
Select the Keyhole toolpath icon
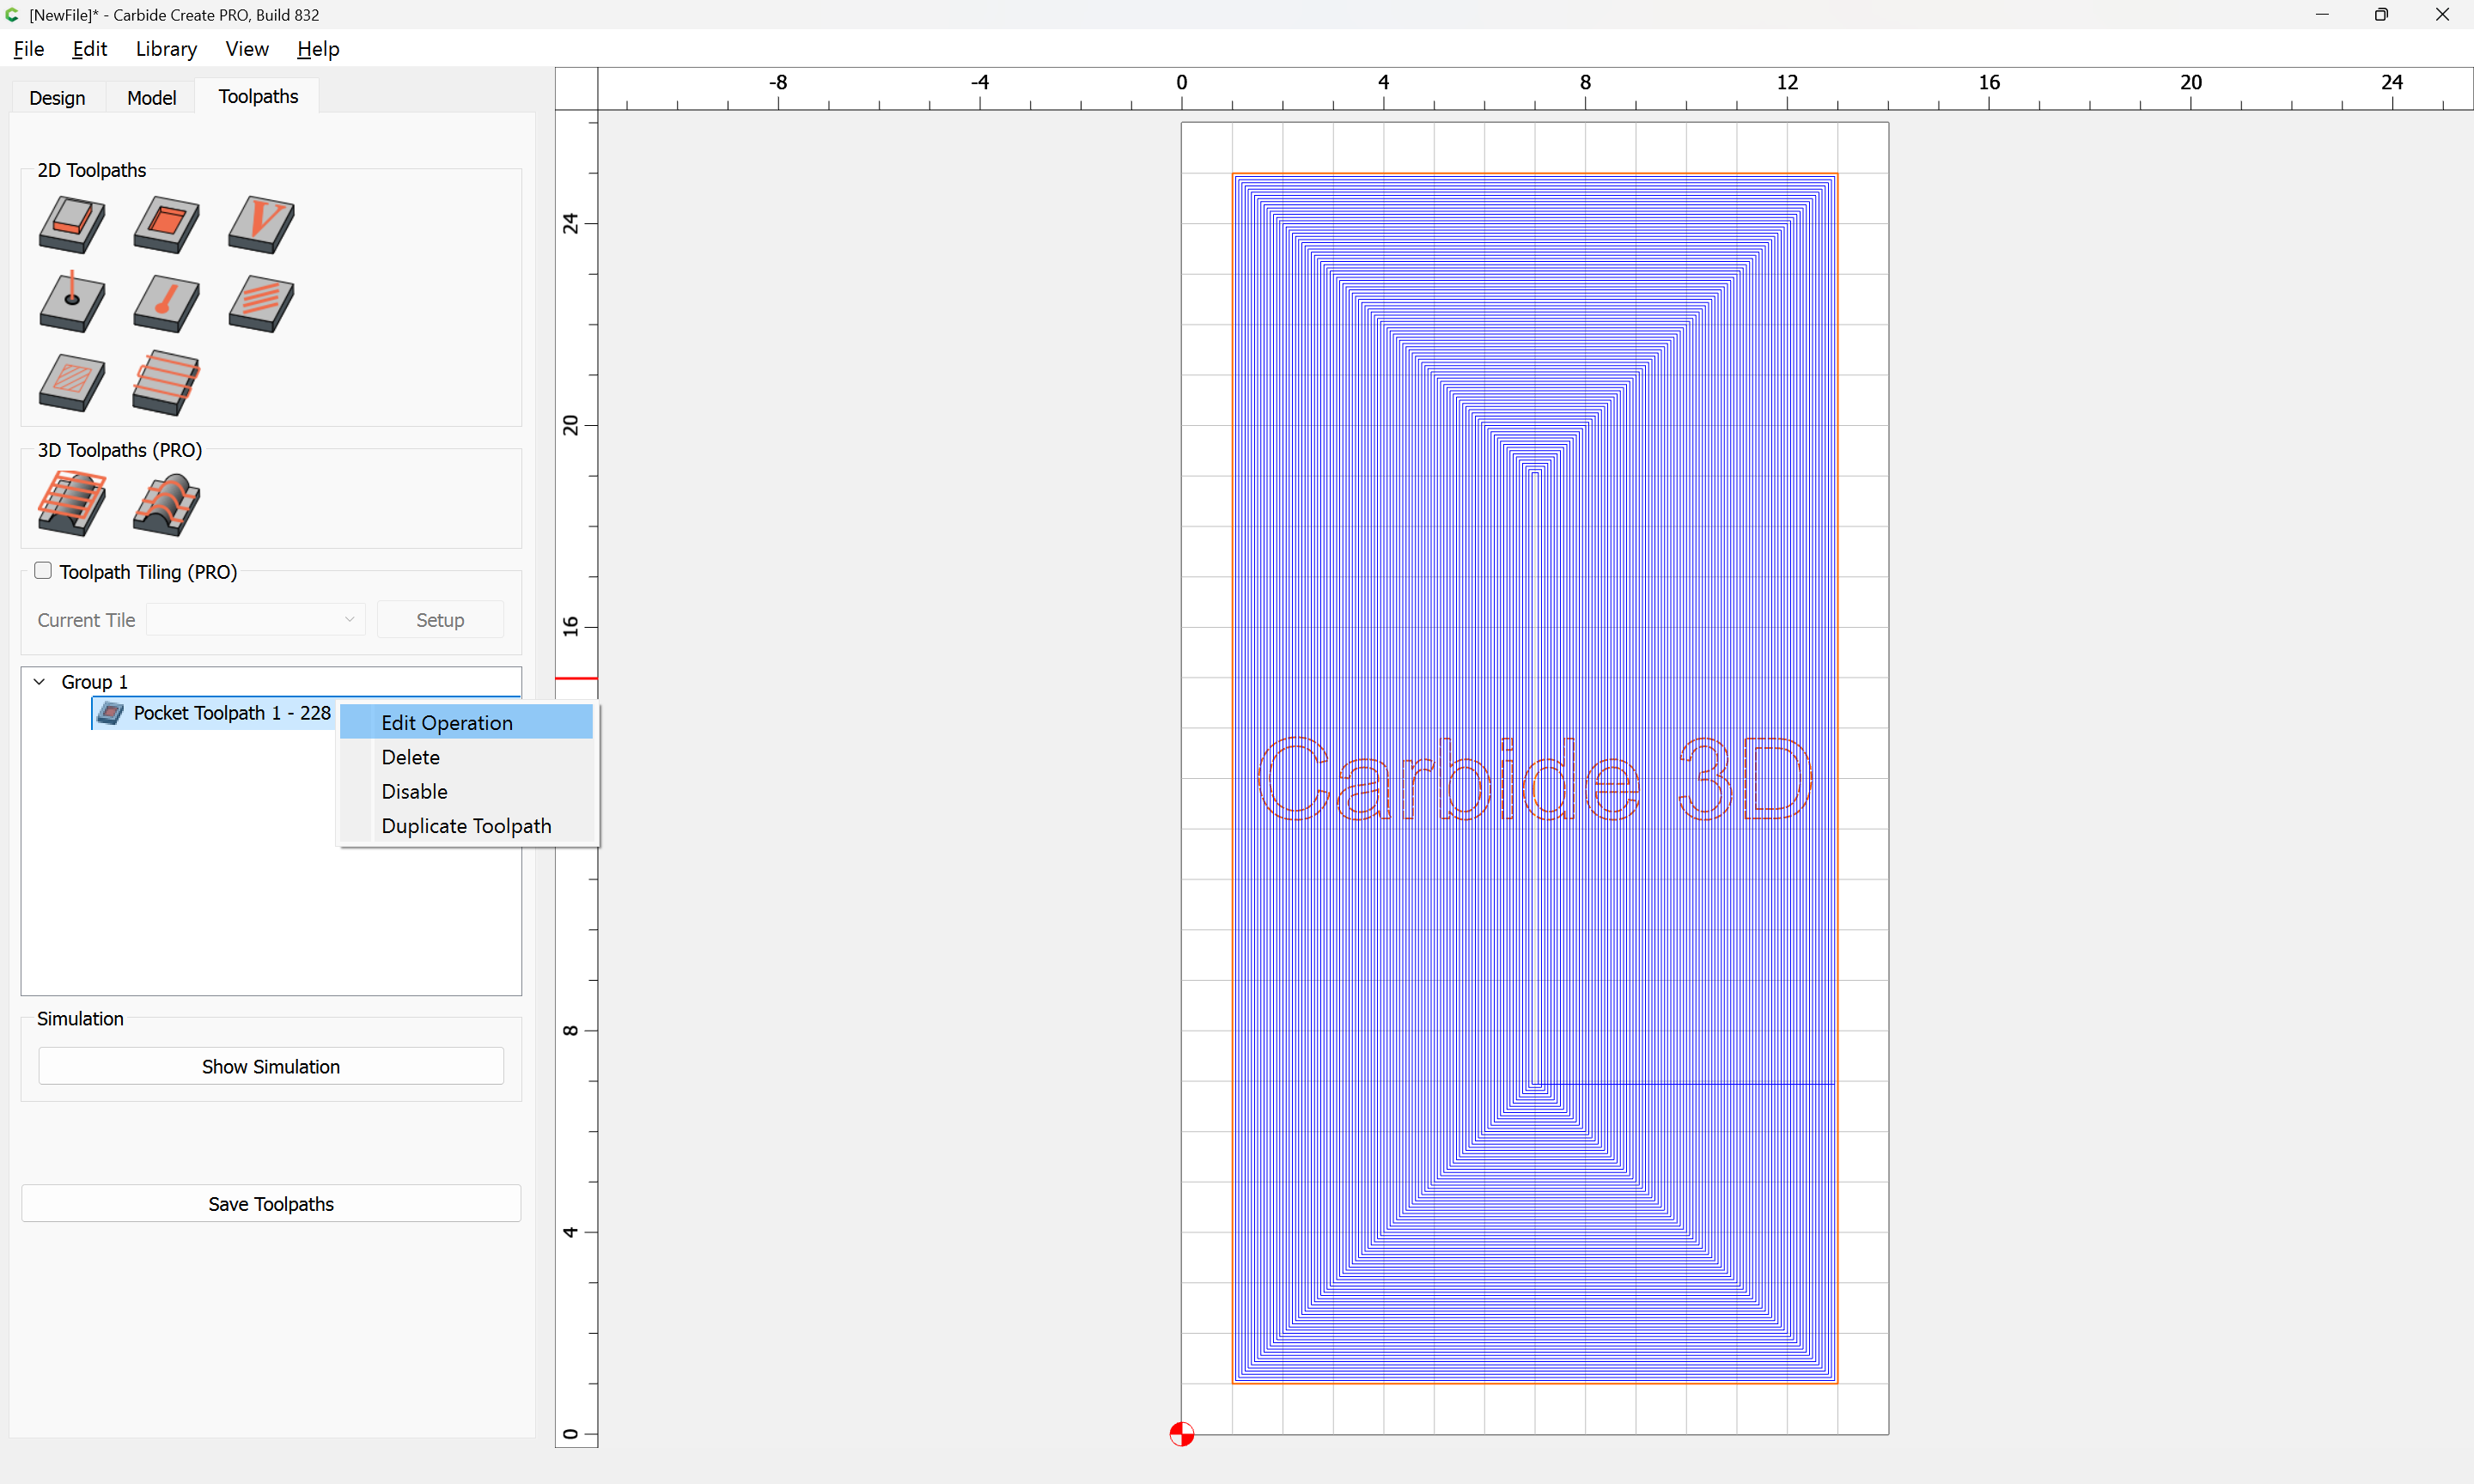point(166,303)
